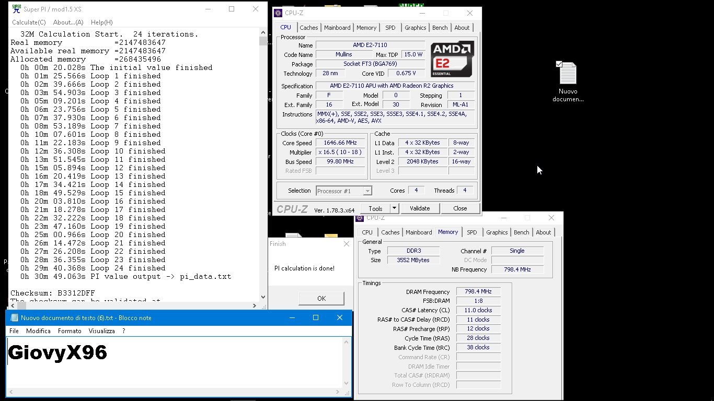
Task: Click Notepad horizontal scrollbar left arrow
Action: (x=11, y=392)
